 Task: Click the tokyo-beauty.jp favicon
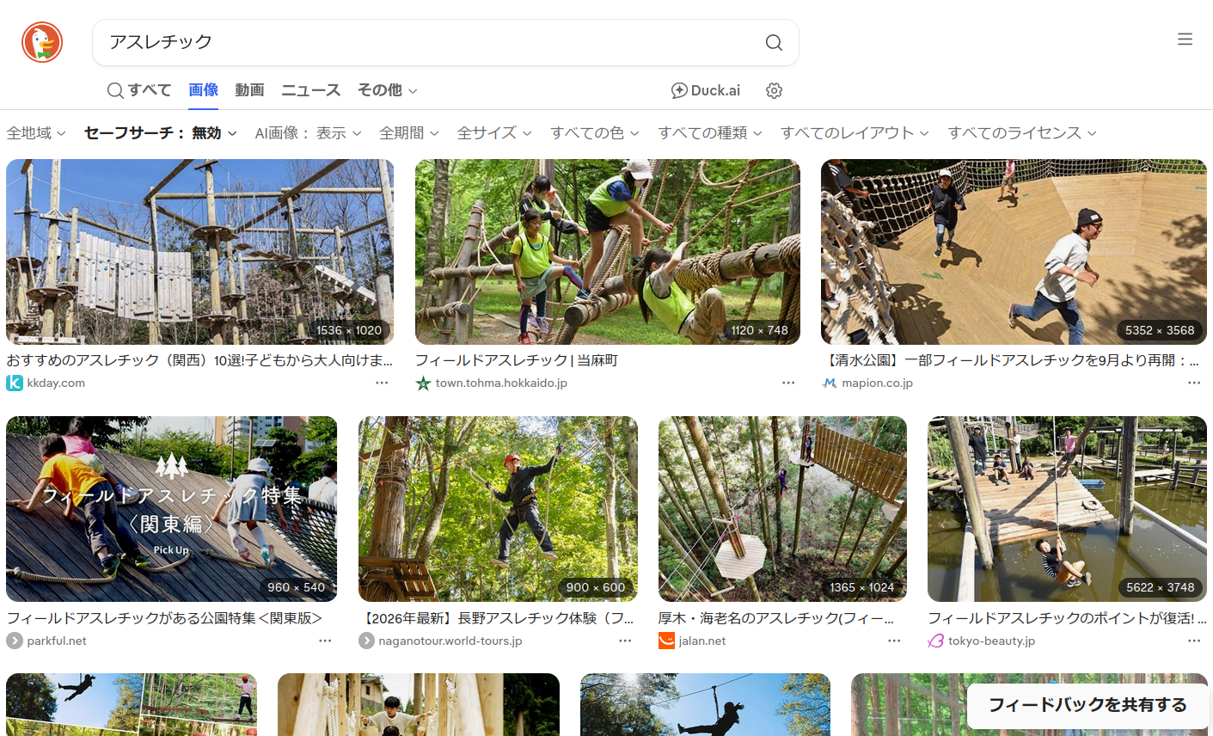(x=936, y=641)
